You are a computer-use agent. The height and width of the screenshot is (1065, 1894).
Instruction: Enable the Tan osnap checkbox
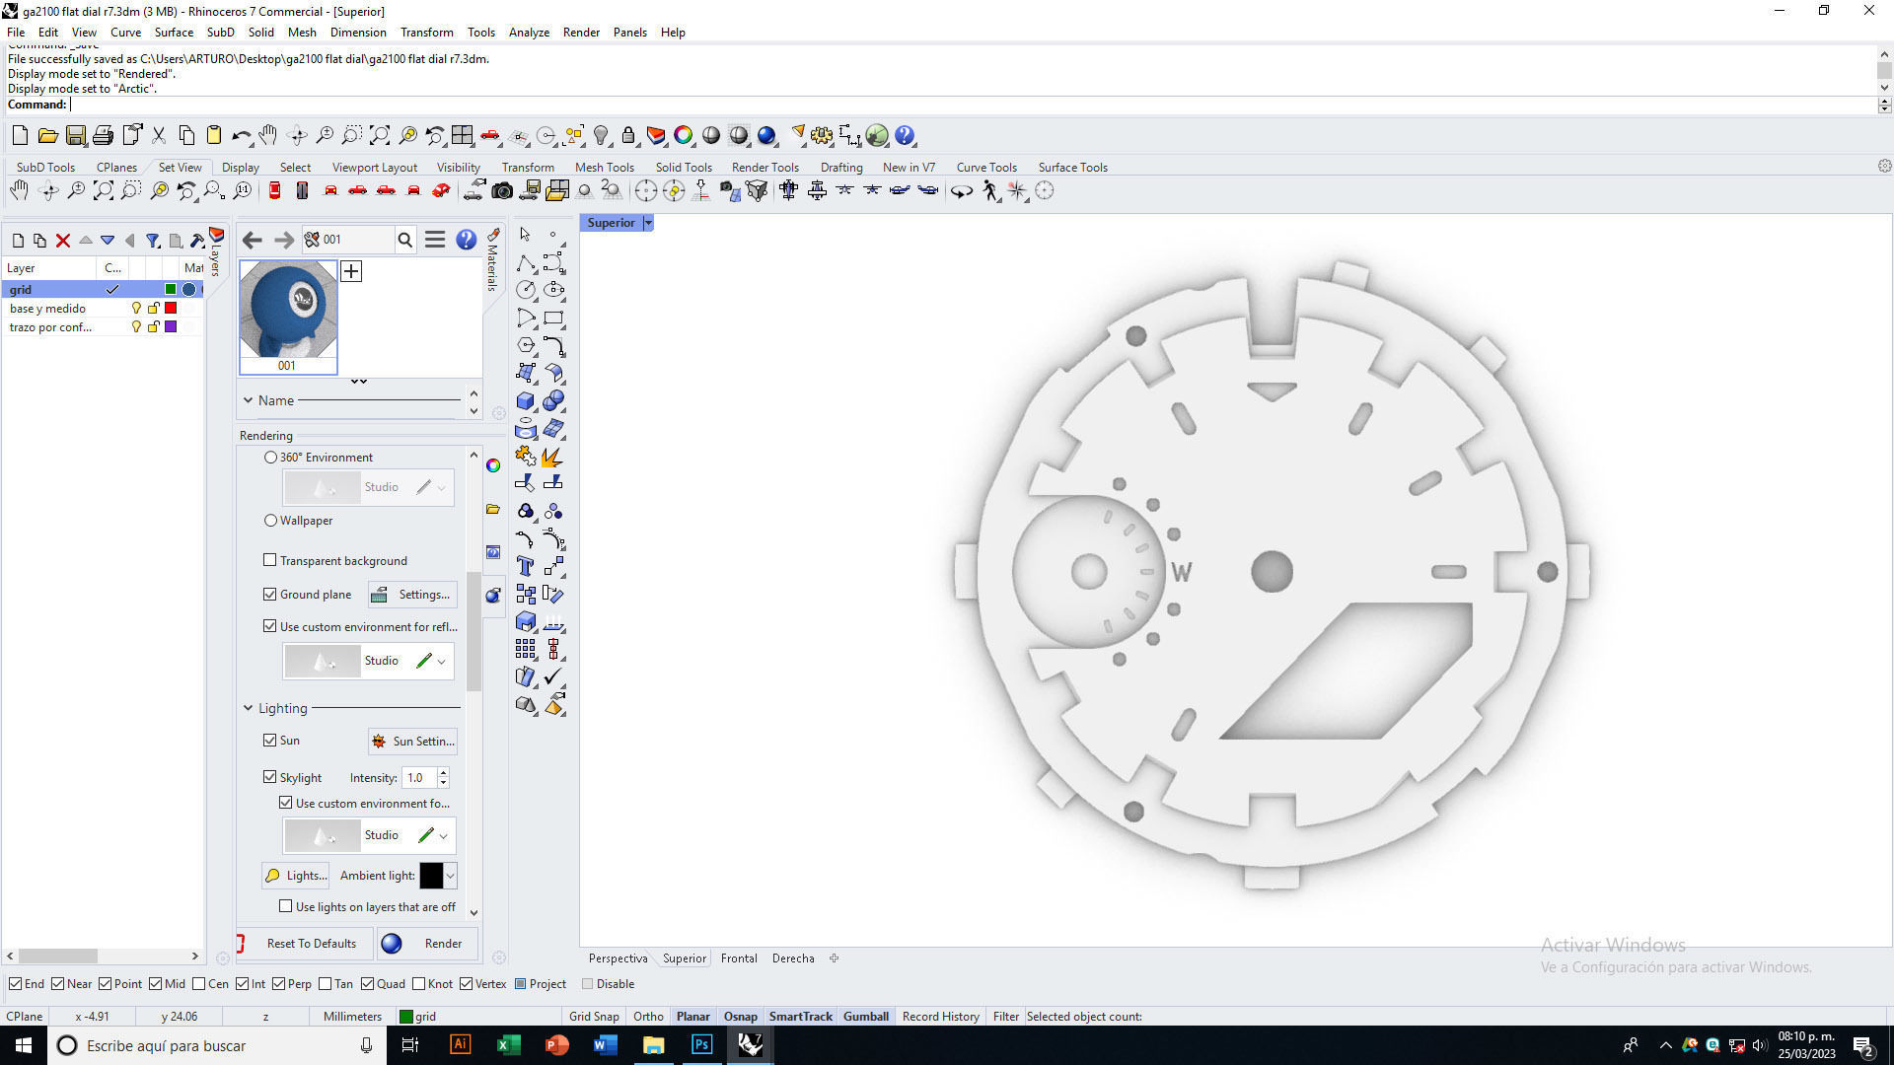click(x=326, y=984)
